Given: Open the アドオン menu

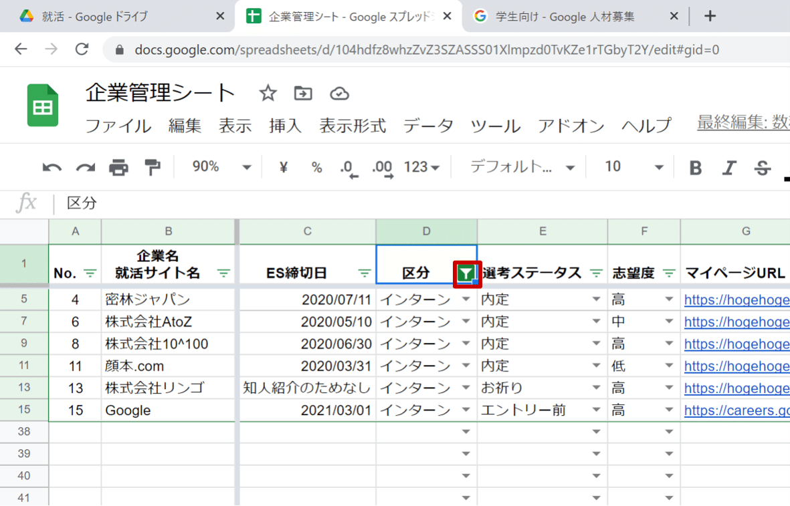Looking at the screenshot, I should [x=571, y=126].
